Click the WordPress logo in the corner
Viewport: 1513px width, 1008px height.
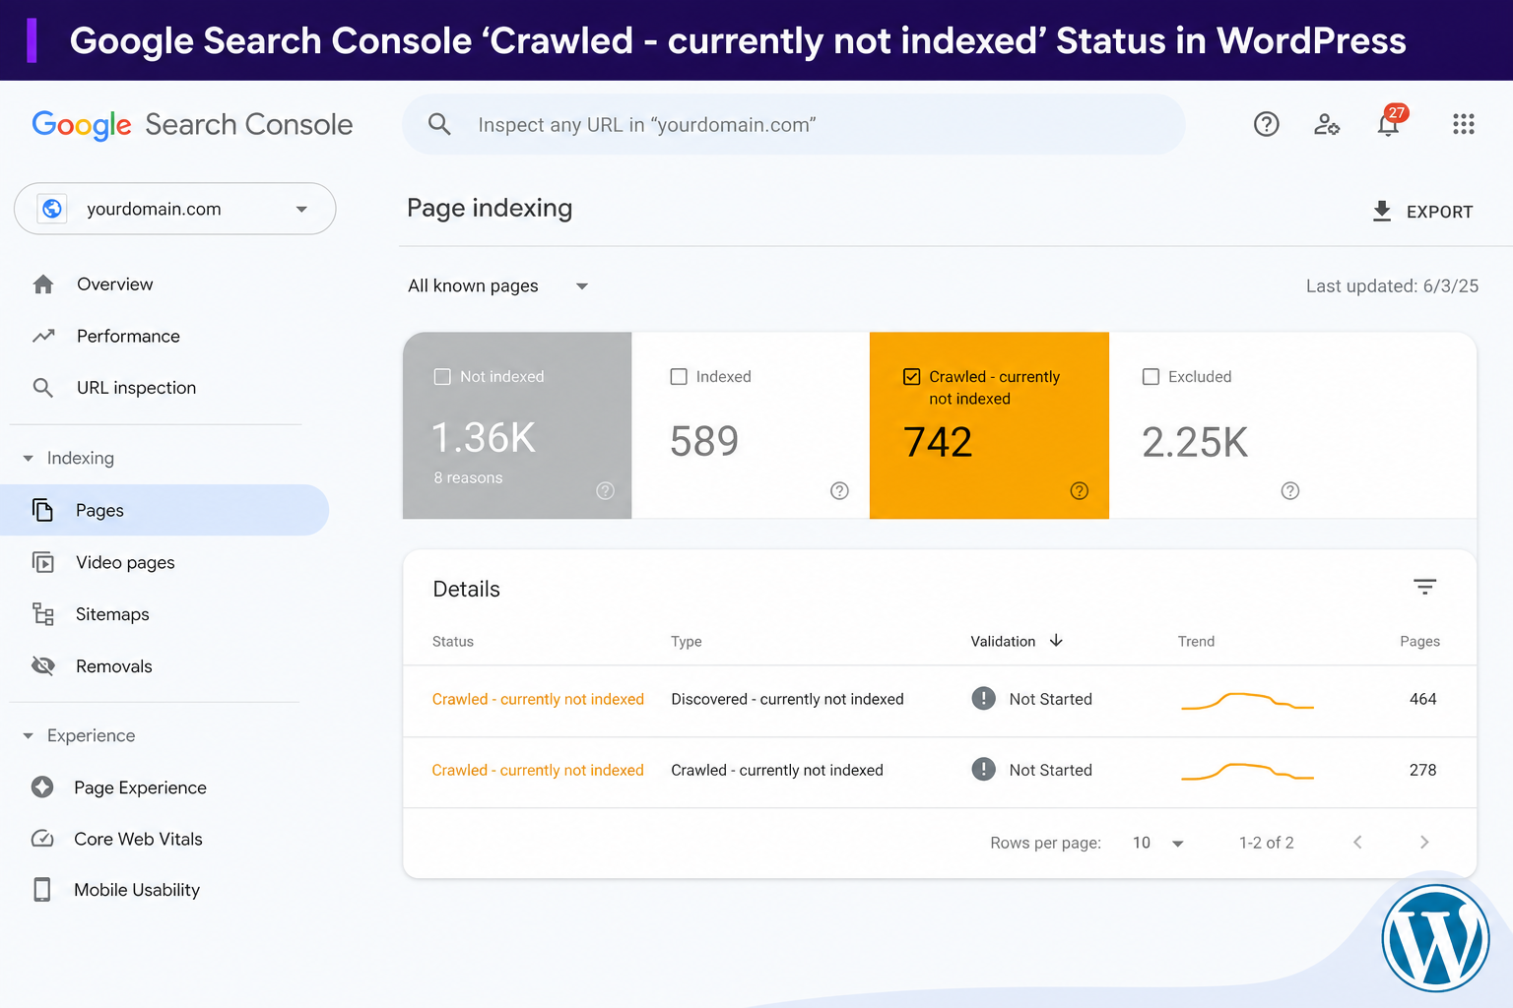click(x=1435, y=938)
